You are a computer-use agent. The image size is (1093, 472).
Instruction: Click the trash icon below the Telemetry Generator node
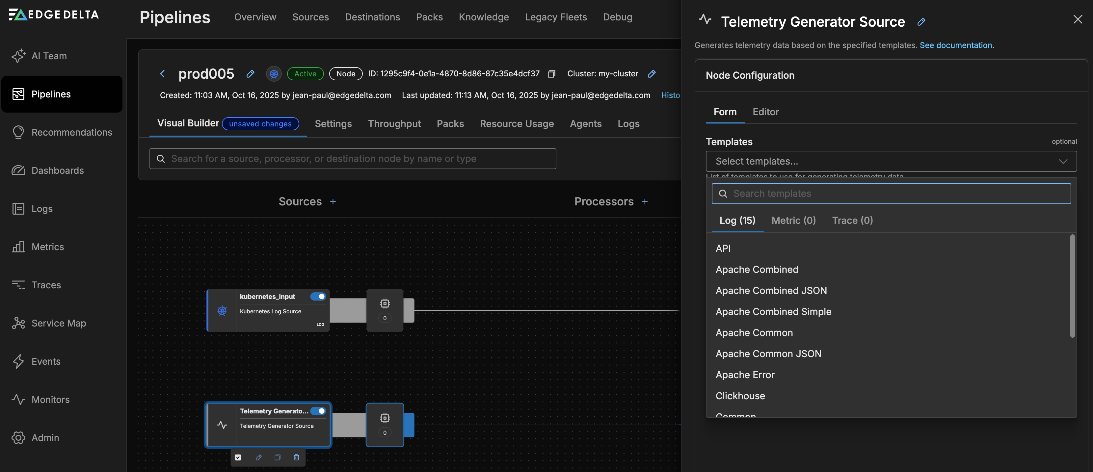click(296, 457)
